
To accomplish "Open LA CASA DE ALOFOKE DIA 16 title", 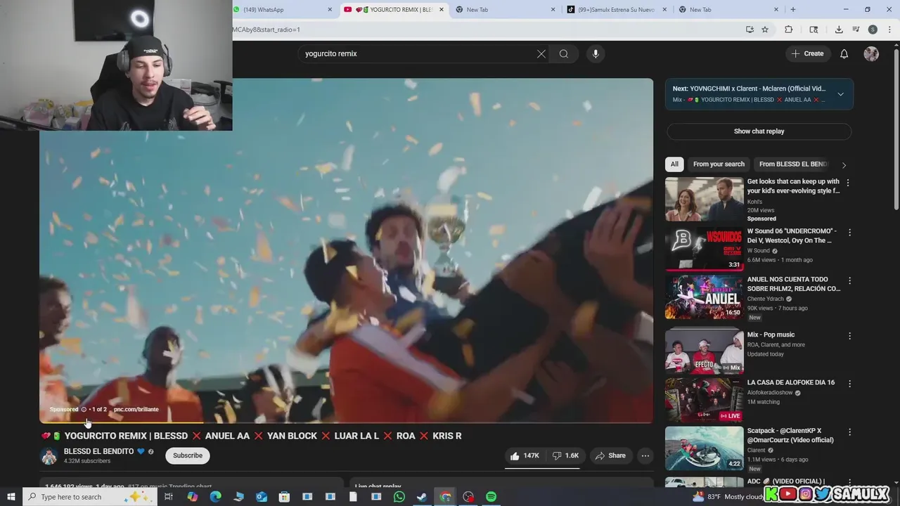I will [x=791, y=383].
